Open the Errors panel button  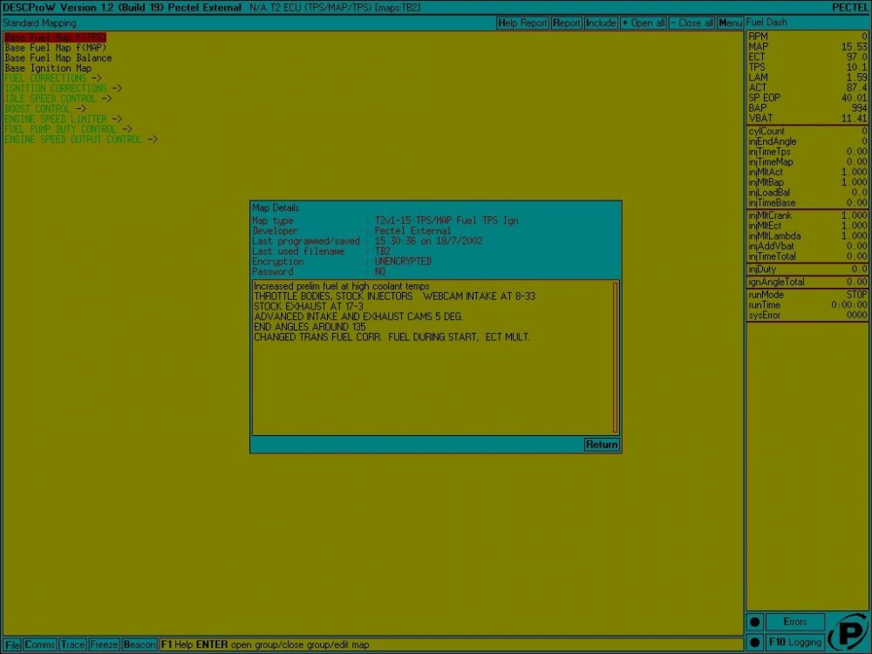click(794, 622)
